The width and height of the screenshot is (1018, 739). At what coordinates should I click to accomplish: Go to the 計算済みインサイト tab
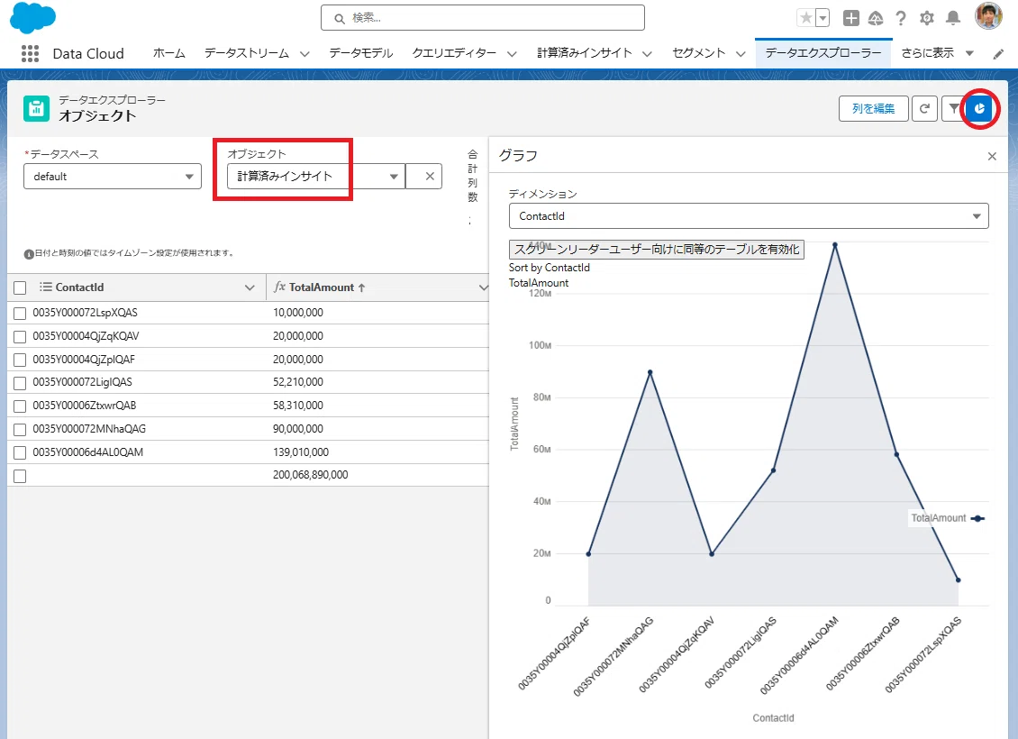click(x=585, y=53)
